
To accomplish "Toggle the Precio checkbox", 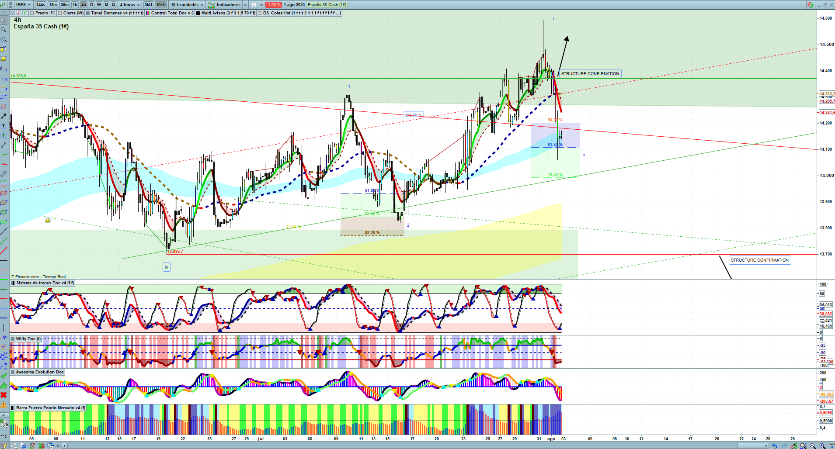I will click(32, 13).
